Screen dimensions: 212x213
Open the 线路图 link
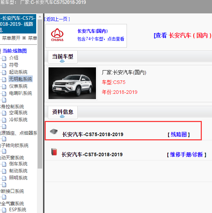click(179, 134)
